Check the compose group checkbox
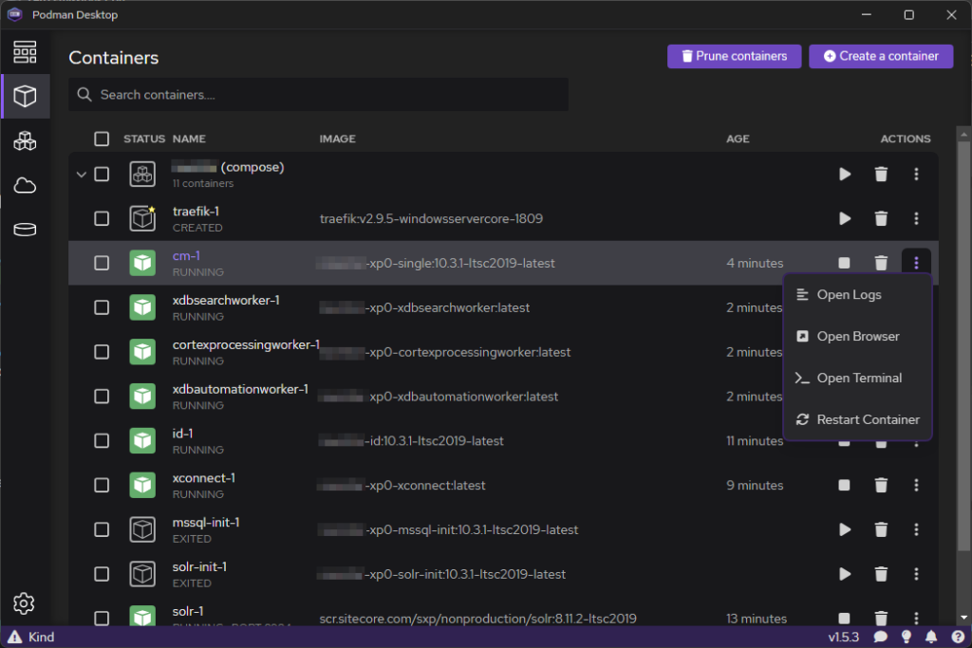The width and height of the screenshot is (972, 648). (x=102, y=174)
